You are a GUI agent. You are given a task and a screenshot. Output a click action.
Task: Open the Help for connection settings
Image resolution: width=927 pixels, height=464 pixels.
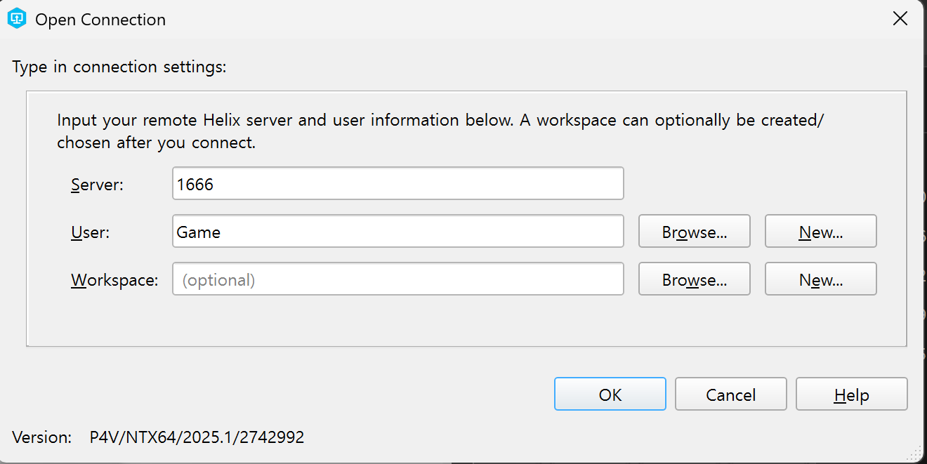(x=852, y=395)
